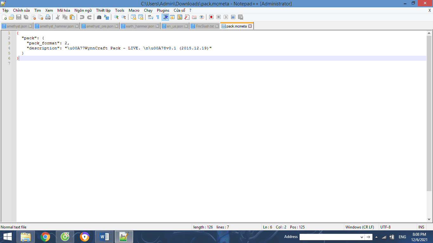Image resolution: width=433 pixels, height=243 pixels.
Task: Create a new file with toolbar icon
Action: coord(4,17)
